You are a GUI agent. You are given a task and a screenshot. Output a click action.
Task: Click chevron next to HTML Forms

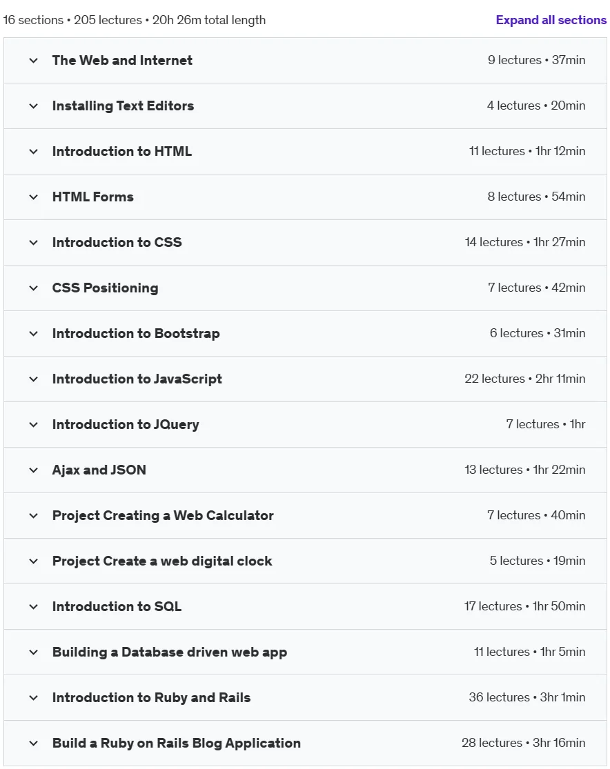point(33,197)
